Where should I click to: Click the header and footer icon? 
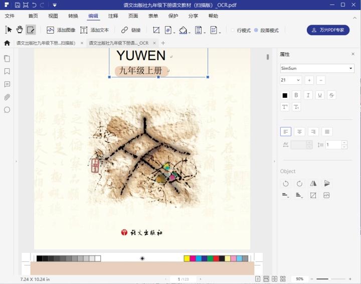point(198,30)
